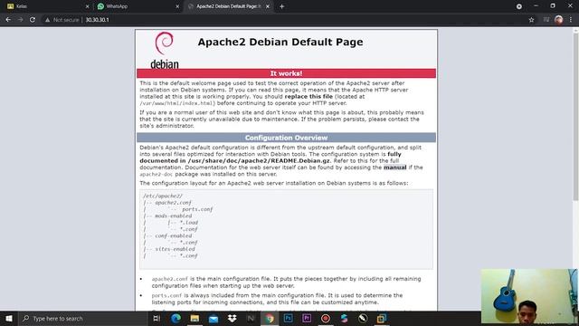Open the stacked-squares app on taskbar
579x326 pixels.
click(x=382, y=318)
